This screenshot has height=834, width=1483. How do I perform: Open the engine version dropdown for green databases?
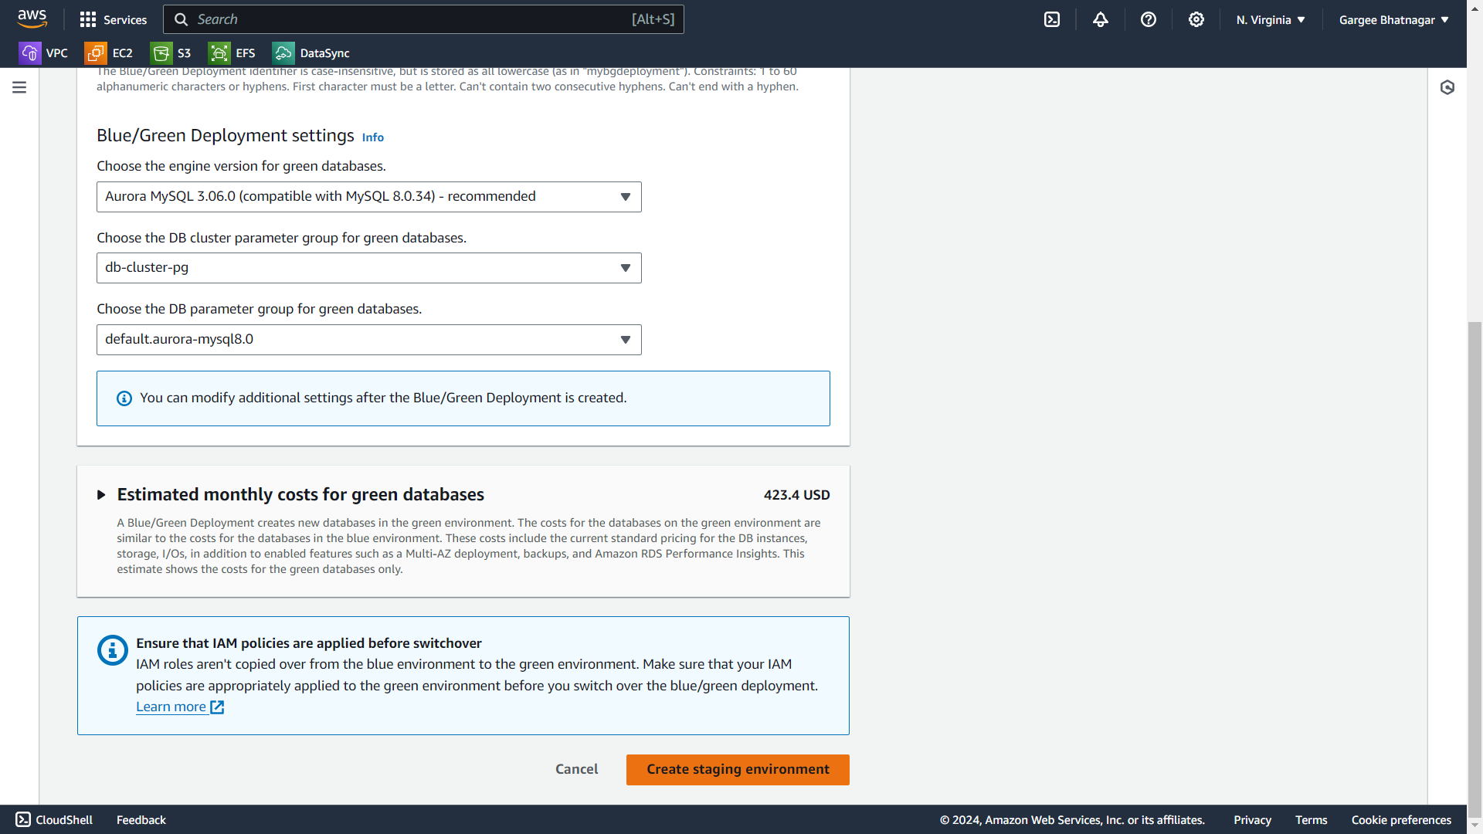pos(368,197)
